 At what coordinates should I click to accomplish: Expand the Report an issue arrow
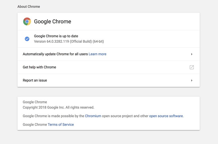point(192,81)
